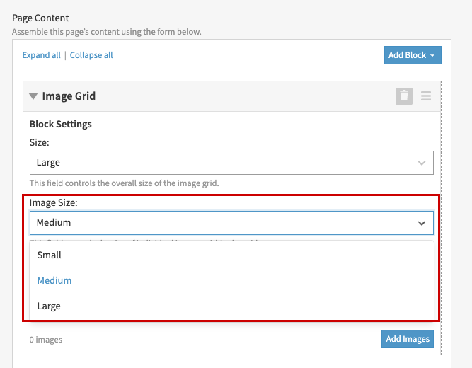Click the Block Settings heading
Viewport: 472px width, 368px height.
61,124
